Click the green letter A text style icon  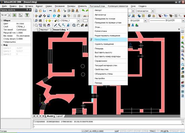[137, 25]
